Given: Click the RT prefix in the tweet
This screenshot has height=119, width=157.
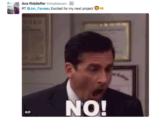Looking at the screenshot, I should (x=24, y=9).
